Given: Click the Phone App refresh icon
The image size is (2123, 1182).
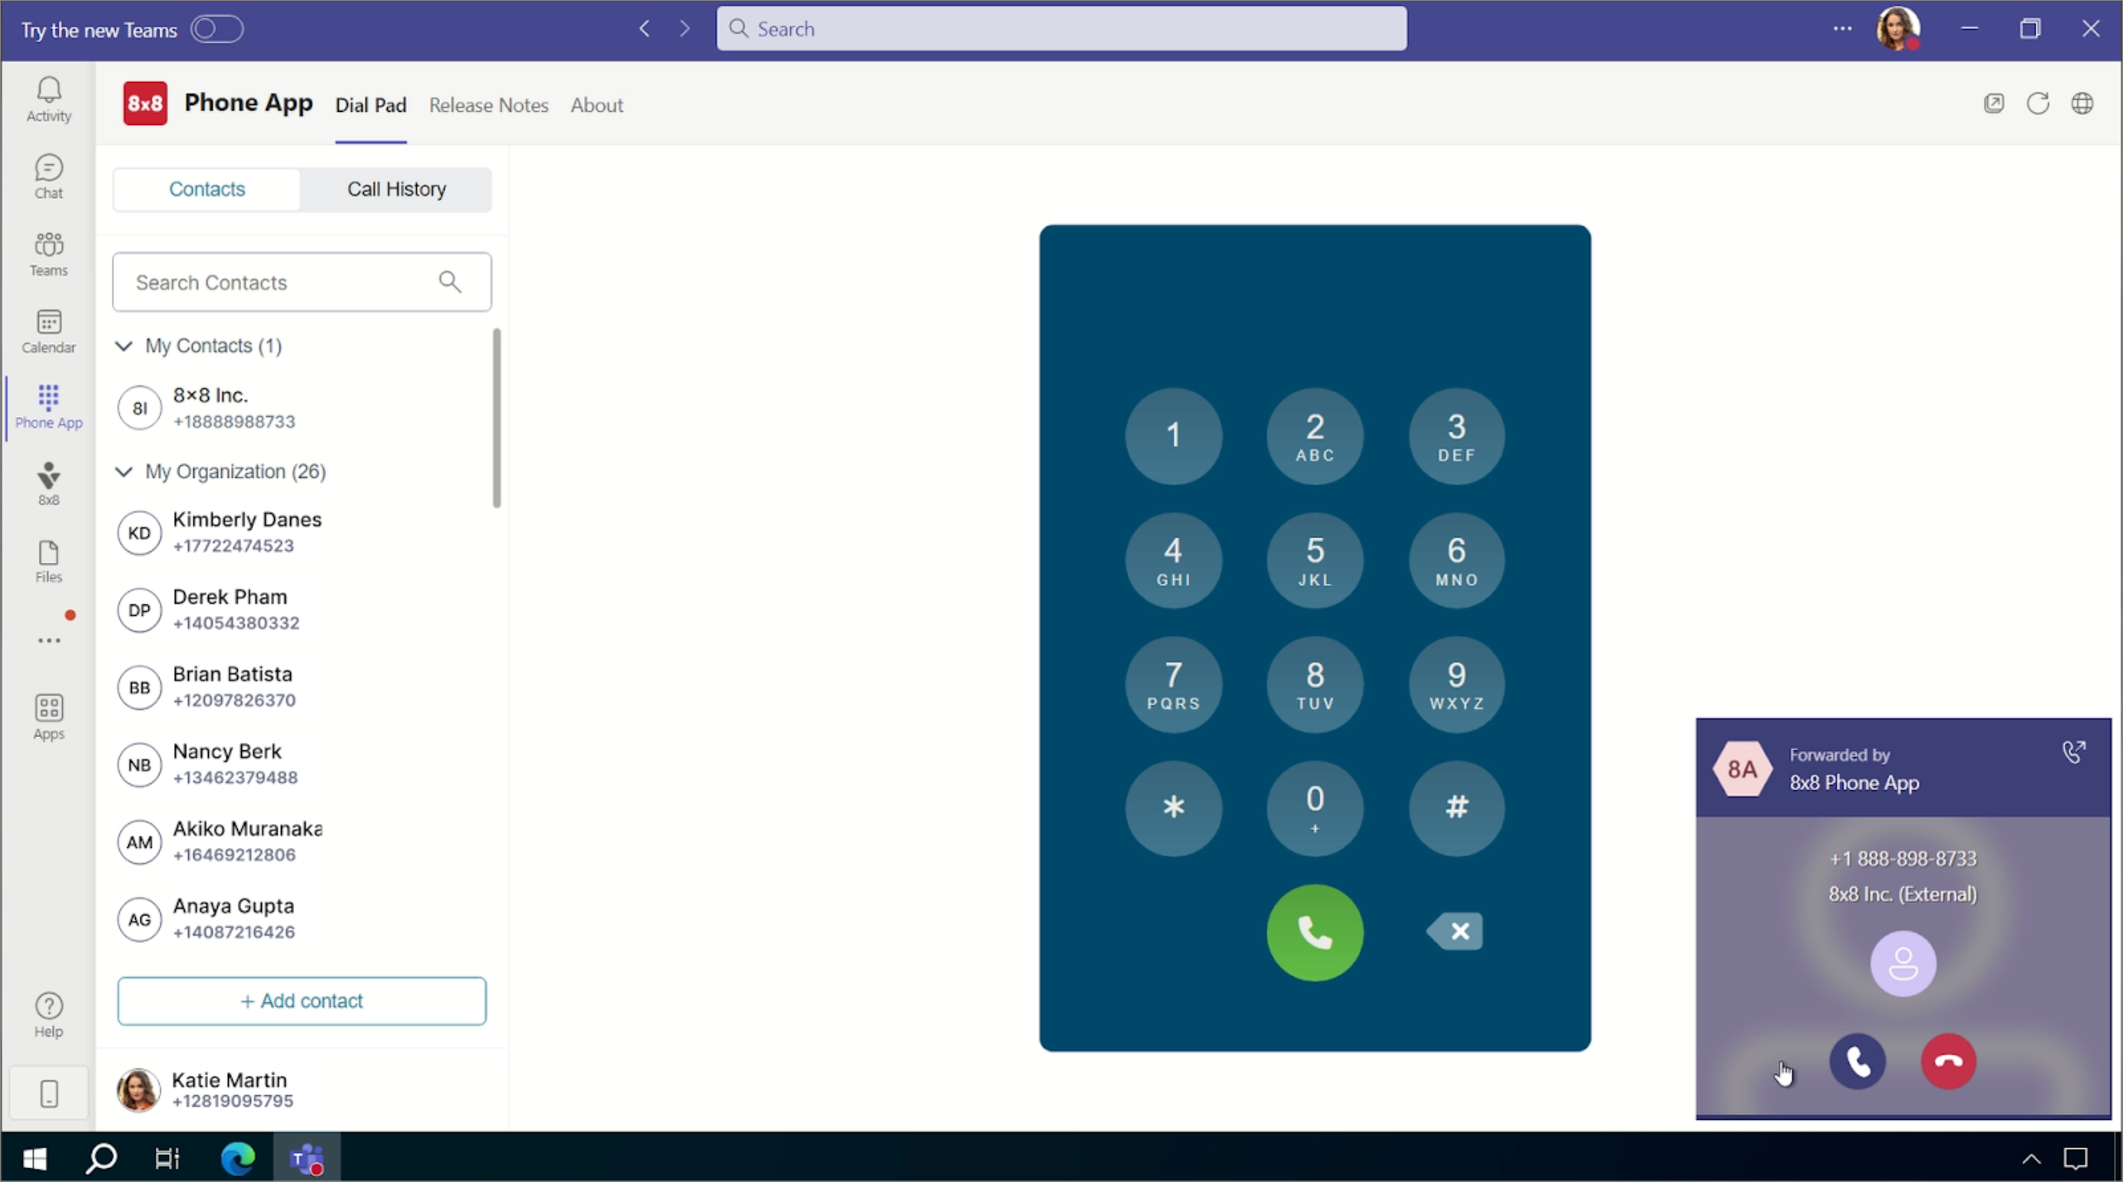Looking at the screenshot, I should coord(2038,102).
